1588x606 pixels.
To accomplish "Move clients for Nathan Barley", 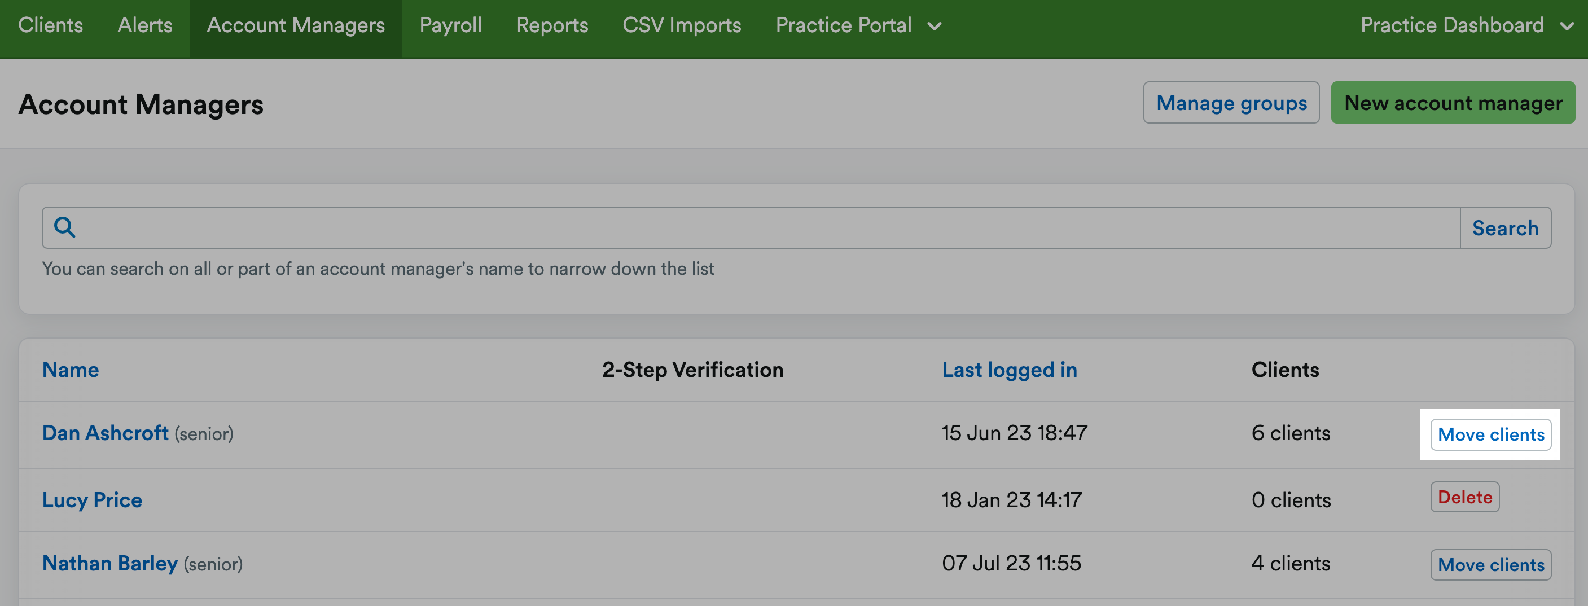I will click(x=1490, y=565).
